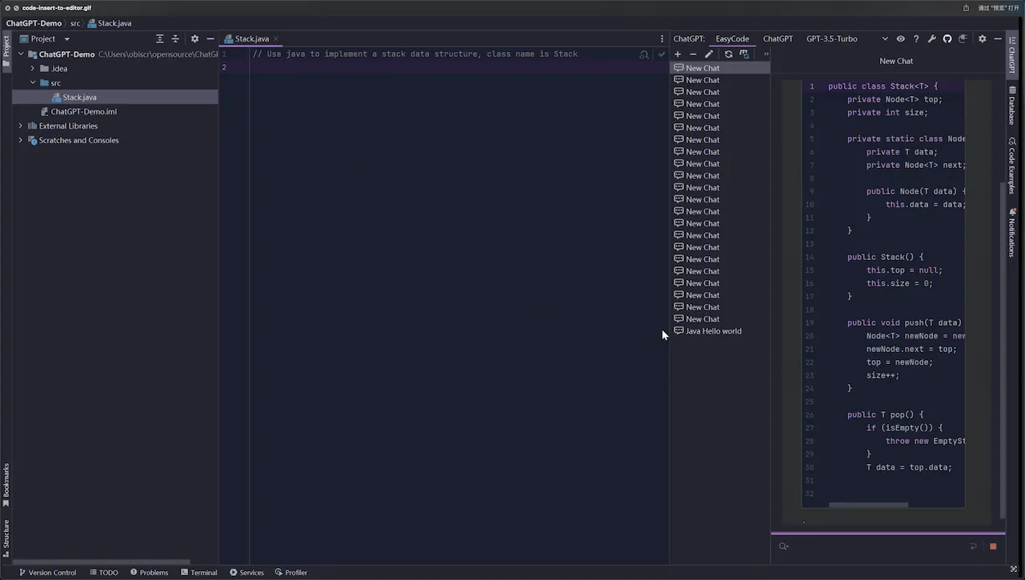Click the code block horizontal scrollbar
Viewport: 1025px width, 580px height.
pos(869,505)
